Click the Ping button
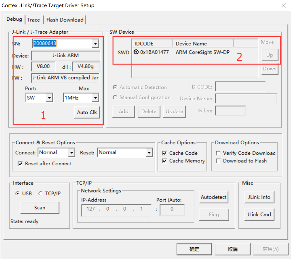 214,214
